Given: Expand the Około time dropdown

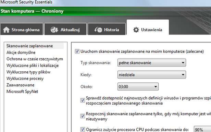Looking at the screenshot, I should [138, 87].
